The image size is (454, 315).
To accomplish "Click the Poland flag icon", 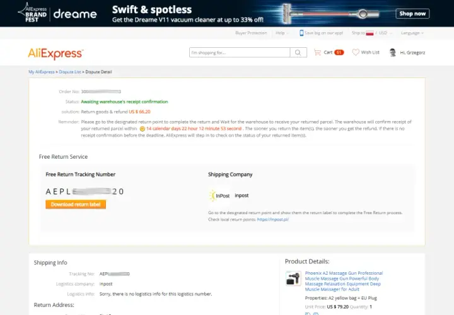I will pos(370,33).
